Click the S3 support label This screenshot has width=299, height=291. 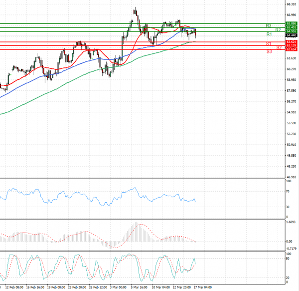tap(269, 51)
